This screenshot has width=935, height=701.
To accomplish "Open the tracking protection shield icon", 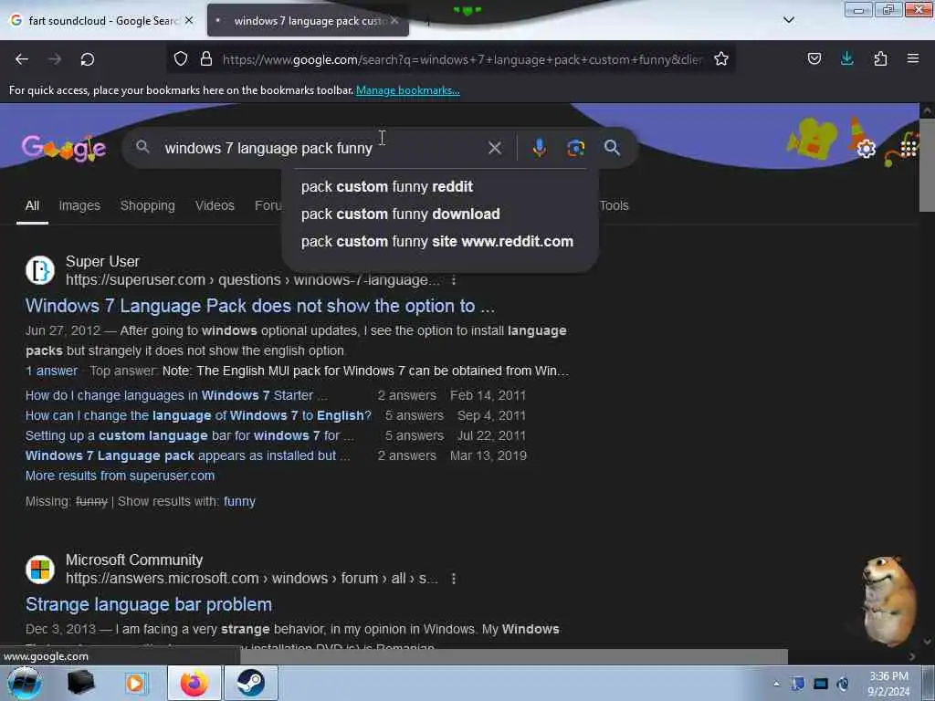I will (x=181, y=59).
